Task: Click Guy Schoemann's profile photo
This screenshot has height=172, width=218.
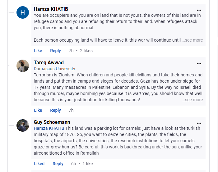Action: coord(23,125)
